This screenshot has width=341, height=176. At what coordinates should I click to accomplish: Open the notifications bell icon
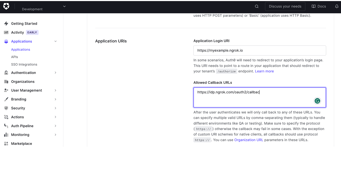coord(337,6)
